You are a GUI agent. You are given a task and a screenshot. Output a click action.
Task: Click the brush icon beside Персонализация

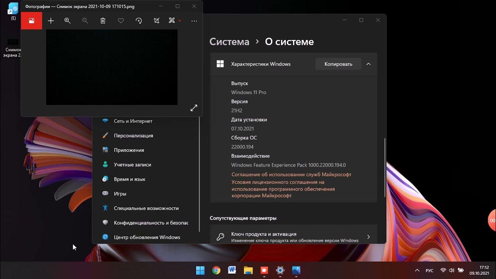click(105, 136)
